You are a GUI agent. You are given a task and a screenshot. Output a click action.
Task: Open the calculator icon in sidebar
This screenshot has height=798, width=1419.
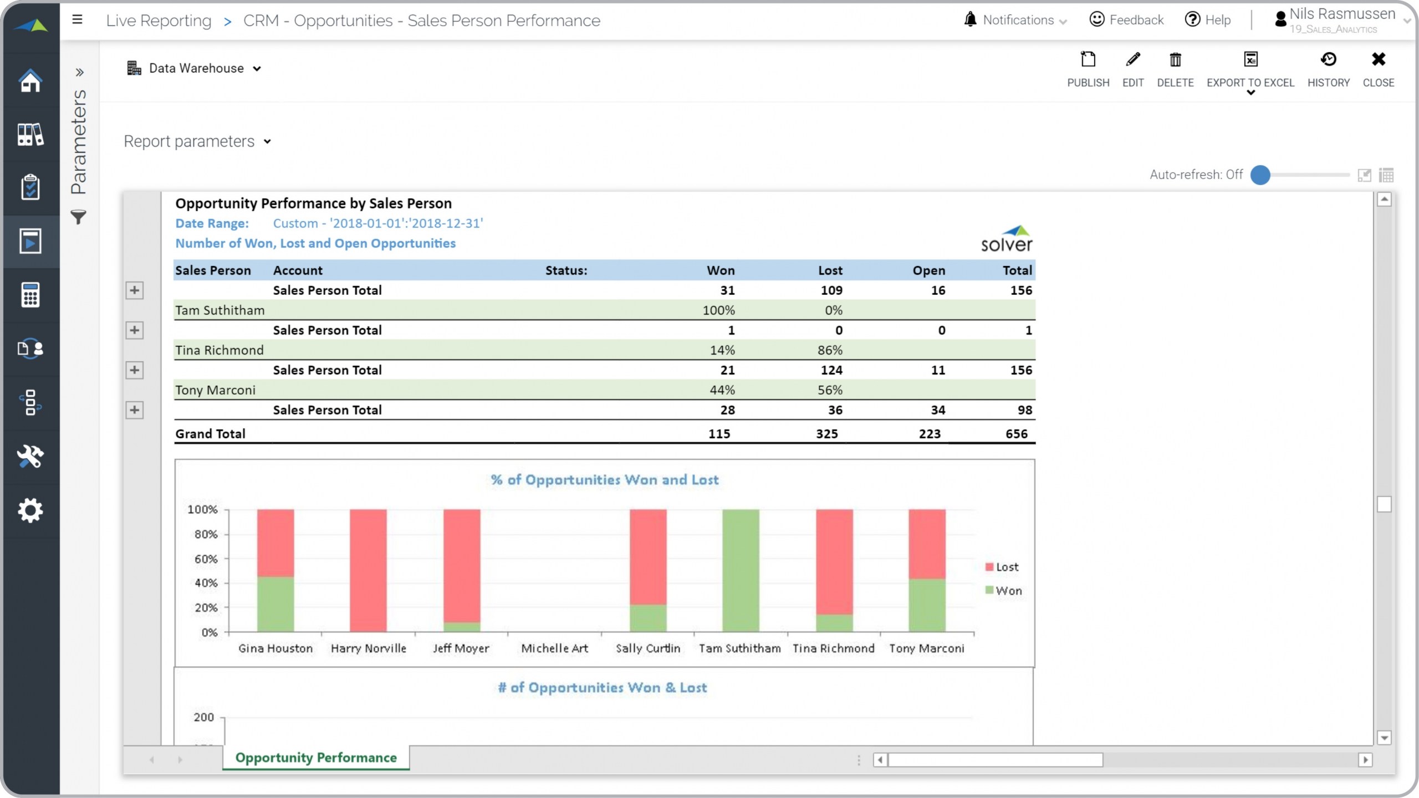coord(30,295)
